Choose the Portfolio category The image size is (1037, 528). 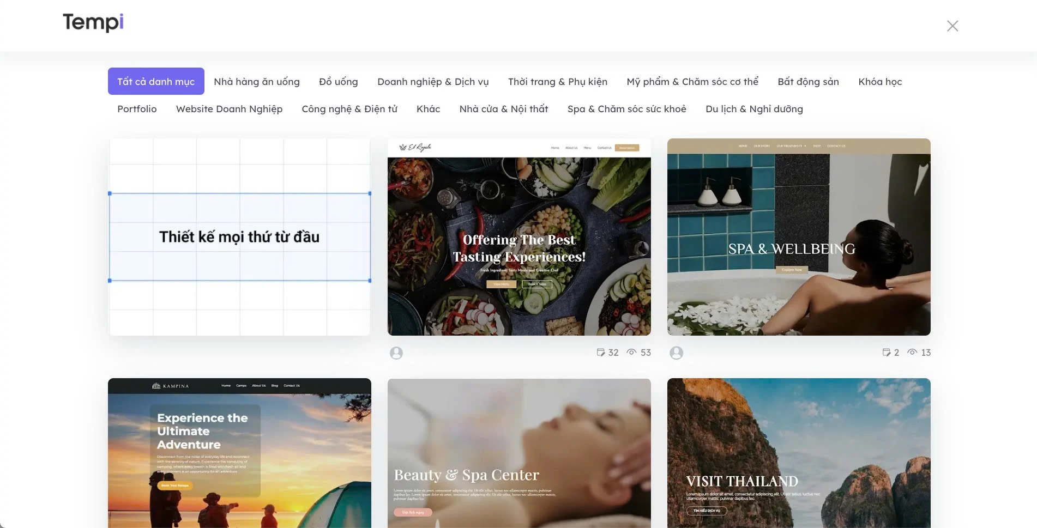coord(137,108)
